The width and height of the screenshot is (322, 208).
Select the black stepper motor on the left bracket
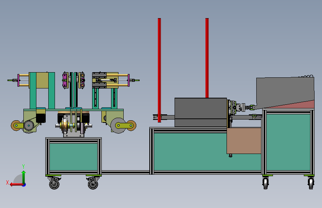point(40,118)
